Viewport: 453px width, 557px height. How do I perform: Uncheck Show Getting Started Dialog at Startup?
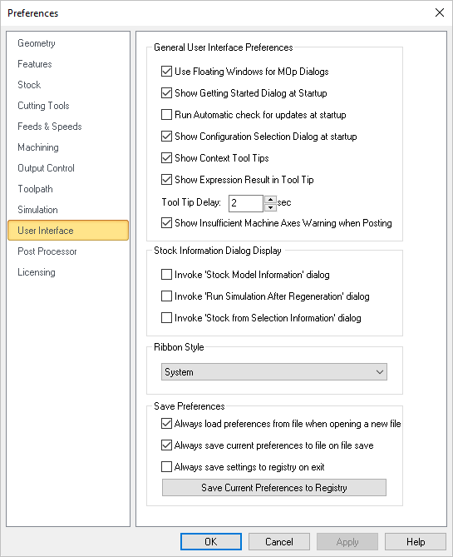[x=166, y=93]
